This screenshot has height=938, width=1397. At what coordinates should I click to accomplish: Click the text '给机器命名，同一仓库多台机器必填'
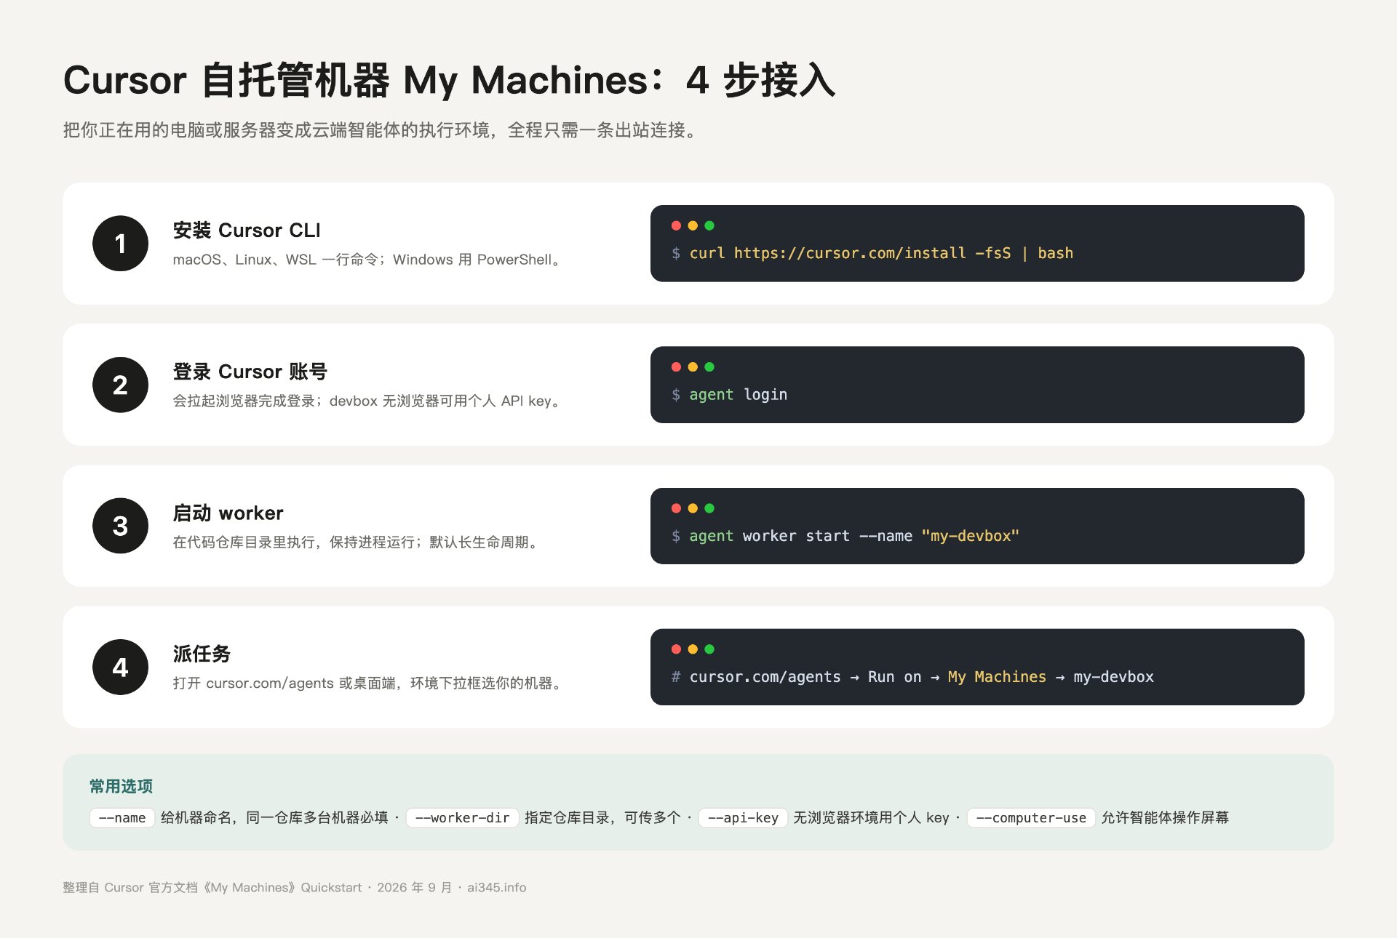[x=274, y=817]
